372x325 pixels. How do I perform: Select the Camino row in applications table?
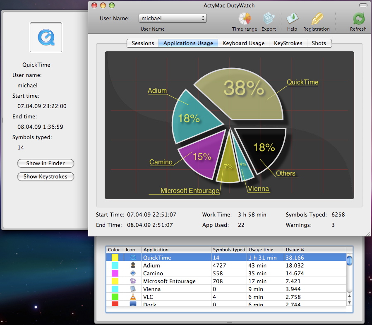(226, 273)
